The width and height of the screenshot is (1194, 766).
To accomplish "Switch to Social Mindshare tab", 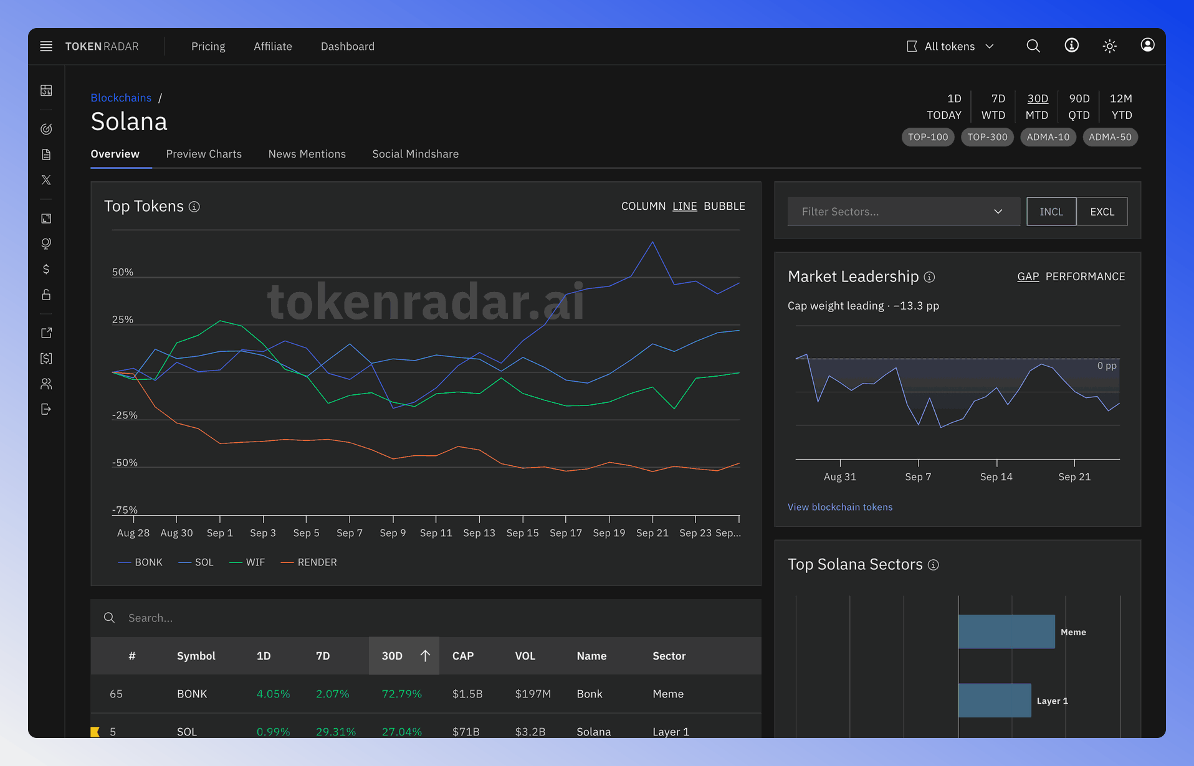I will tap(416, 154).
